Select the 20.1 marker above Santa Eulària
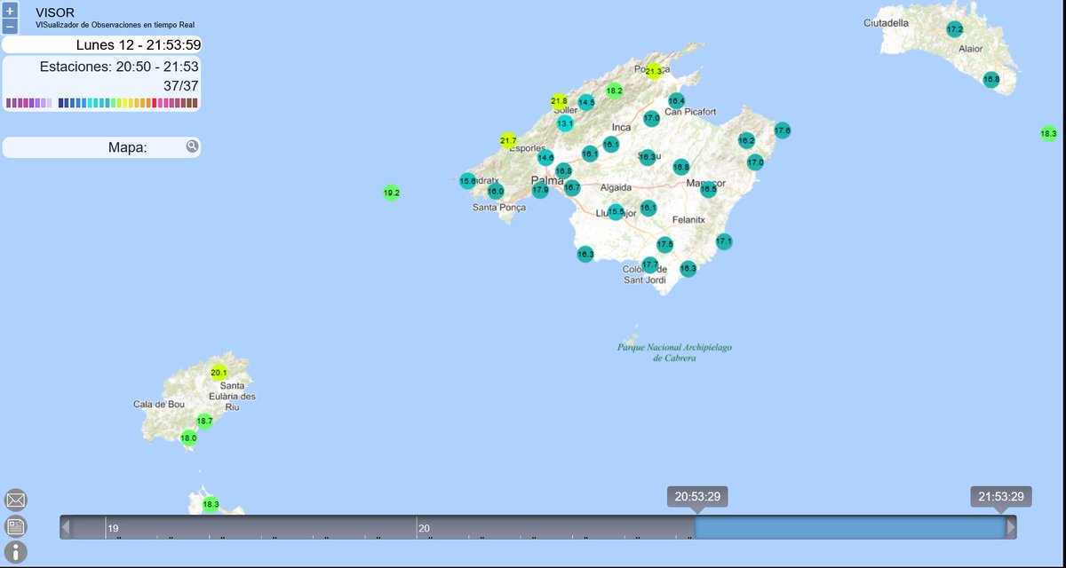The height and width of the screenshot is (568, 1066). [x=219, y=373]
